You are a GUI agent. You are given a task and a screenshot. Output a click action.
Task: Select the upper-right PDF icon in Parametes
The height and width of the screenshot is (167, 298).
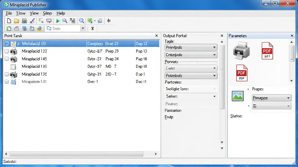click(267, 51)
